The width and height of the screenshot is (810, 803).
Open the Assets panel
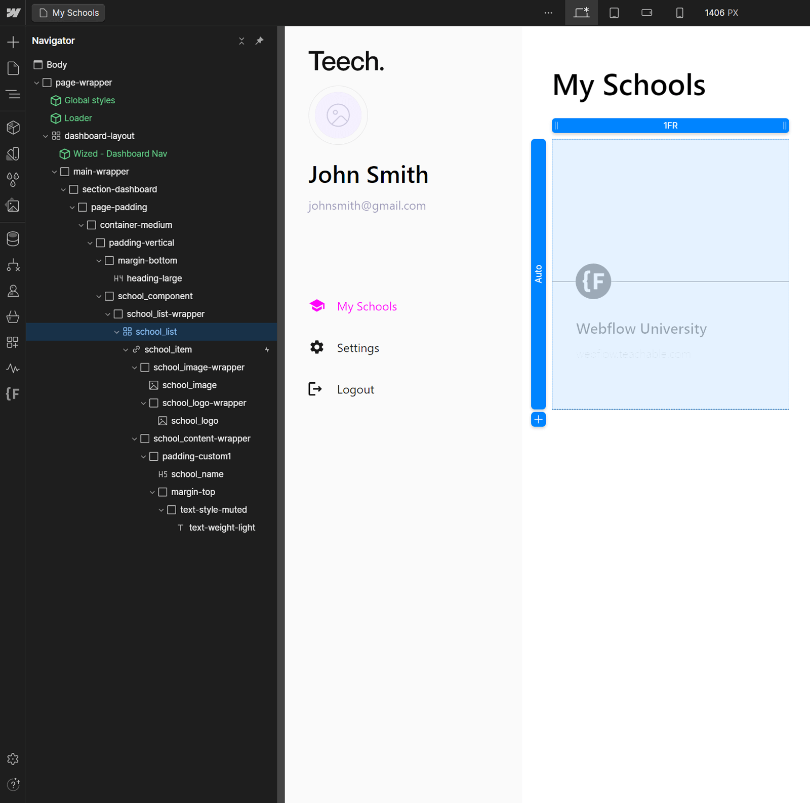[13, 206]
